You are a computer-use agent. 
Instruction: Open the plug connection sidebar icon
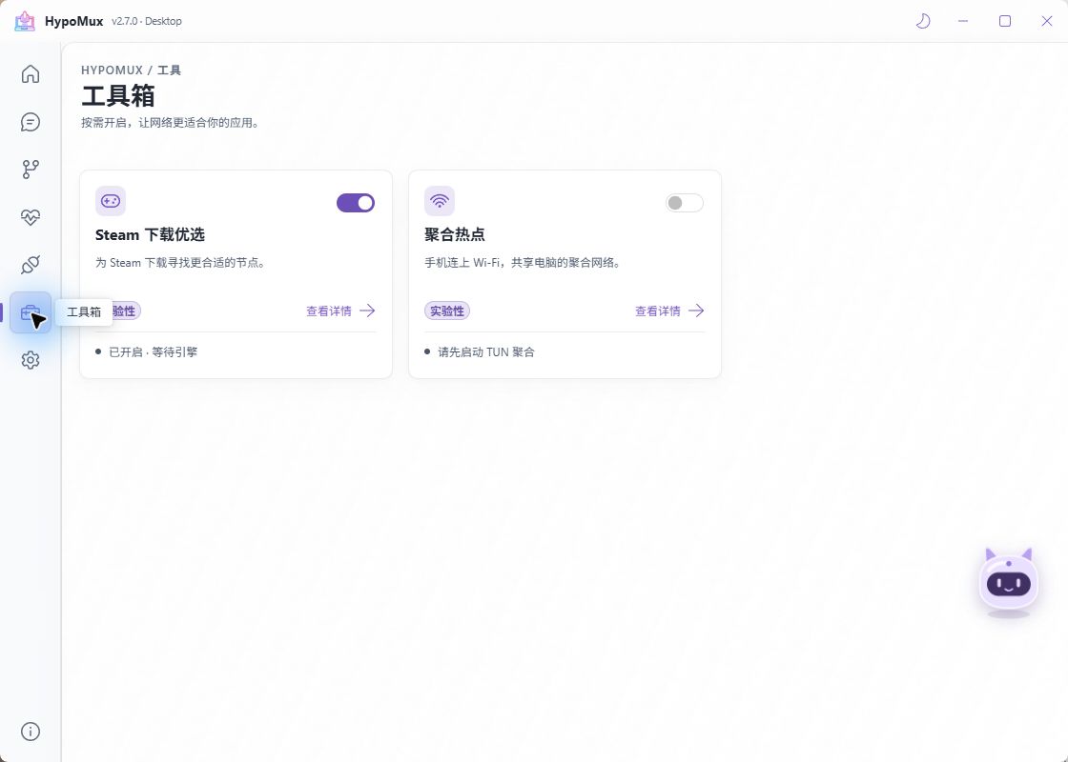[30, 265]
